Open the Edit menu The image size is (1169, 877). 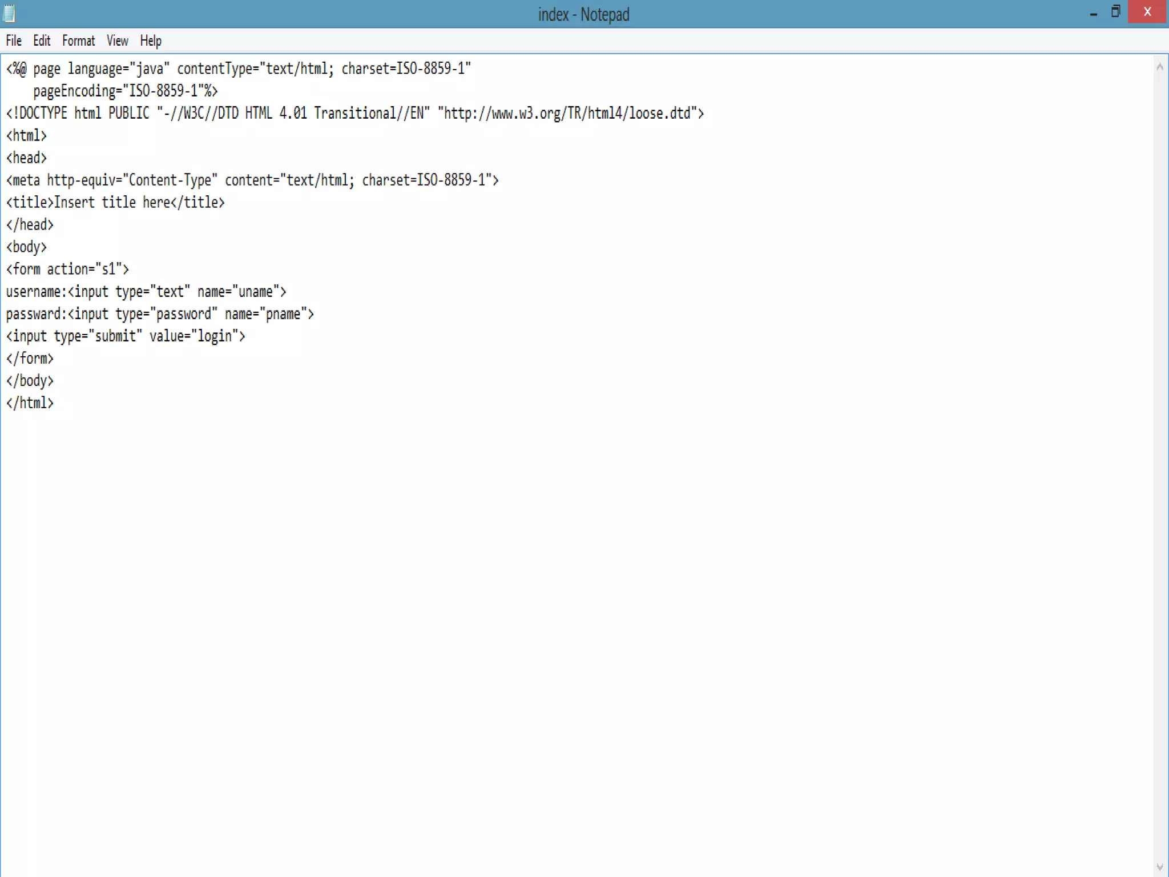(x=42, y=41)
